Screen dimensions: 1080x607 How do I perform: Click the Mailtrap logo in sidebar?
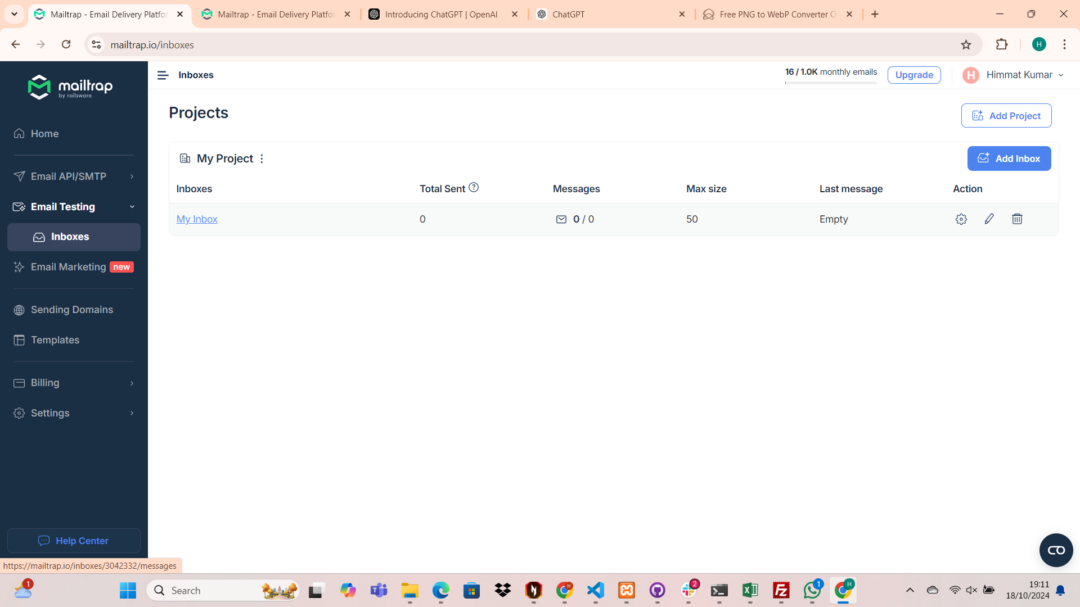tap(70, 87)
